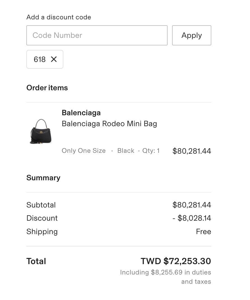Image resolution: width=250 pixels, height=300 pixels.
Task: Open the Balenciaga bag product thumbnail
Action: coord(41,131)
